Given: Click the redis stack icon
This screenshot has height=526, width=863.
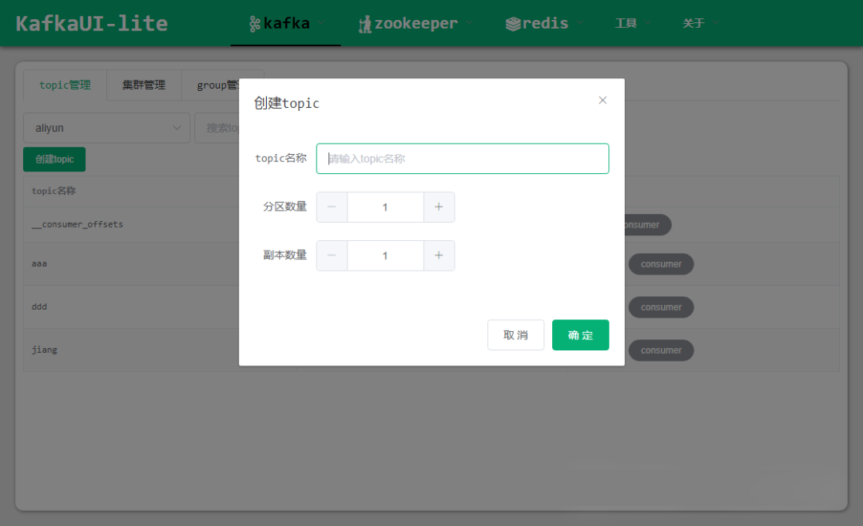Looking at the screenshot, I should point(513,24).
